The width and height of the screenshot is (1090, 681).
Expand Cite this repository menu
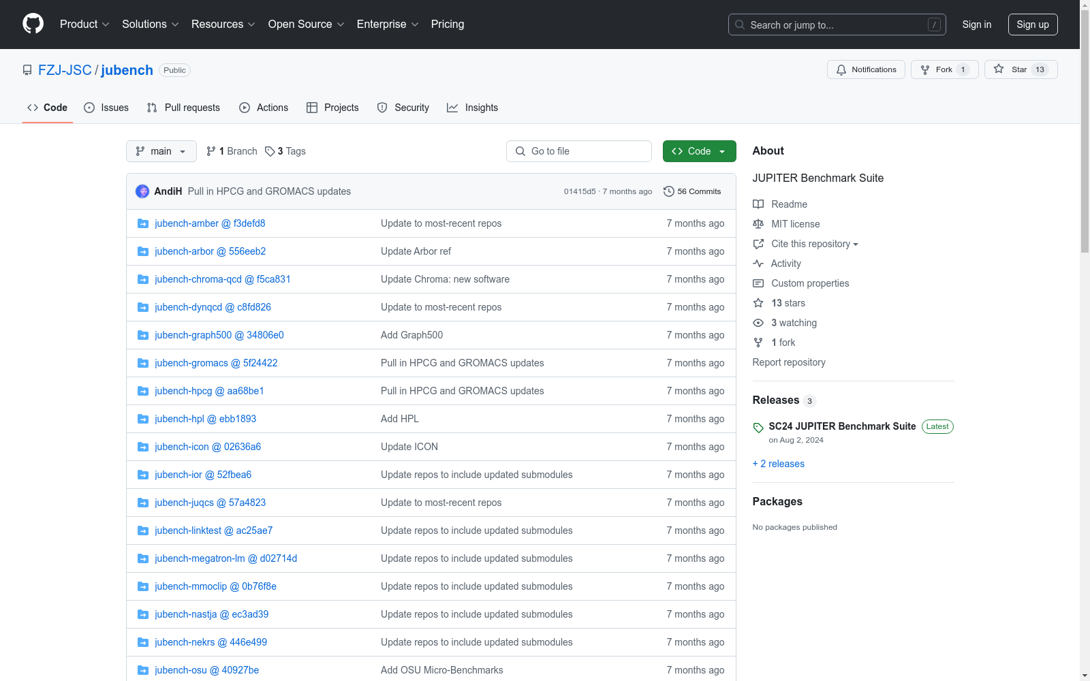pyautogui.click(x=814, y=244)
